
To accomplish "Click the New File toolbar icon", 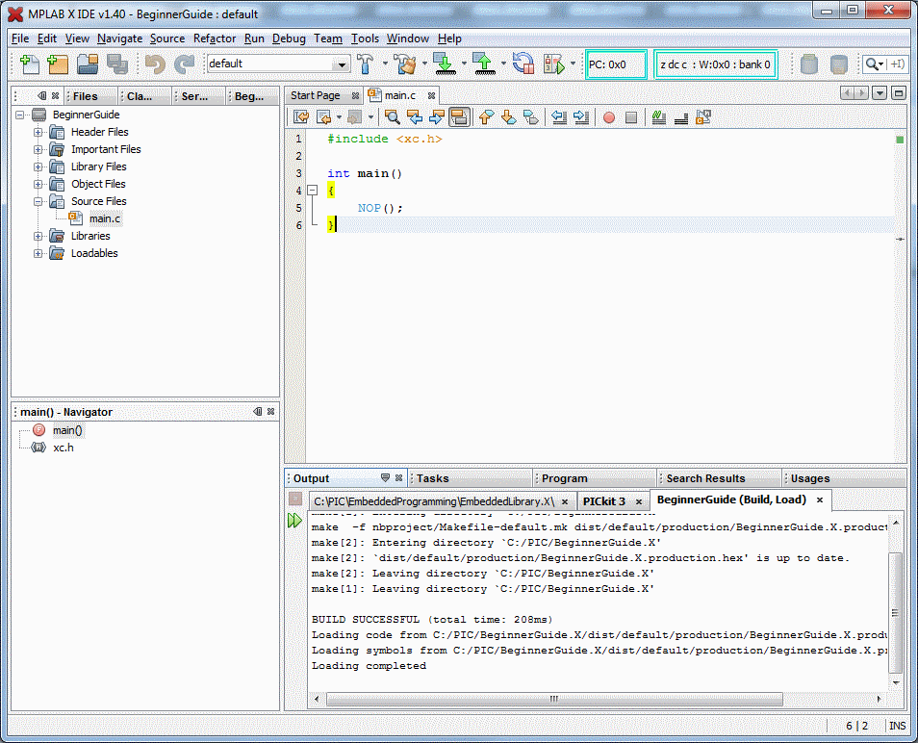I will (x=29, y=64).
